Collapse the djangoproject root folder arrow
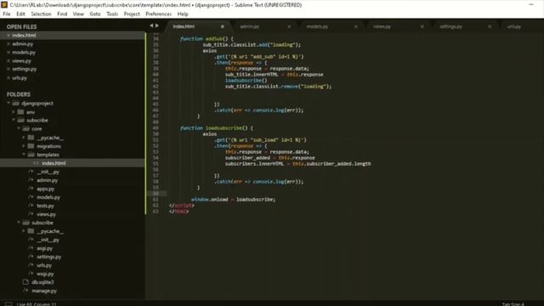Screen dimensions: 544x306 pyautogui.click(x=8, y=103)
